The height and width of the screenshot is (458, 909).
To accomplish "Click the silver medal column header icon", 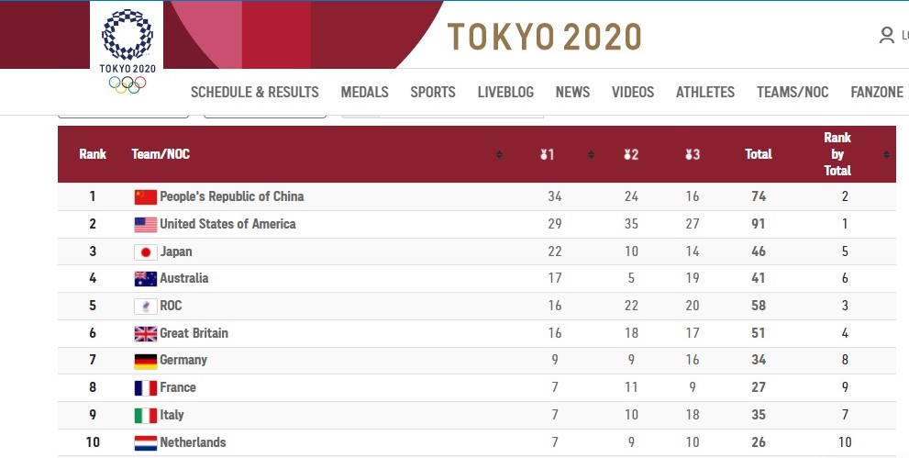I will (x=631, y=154).
